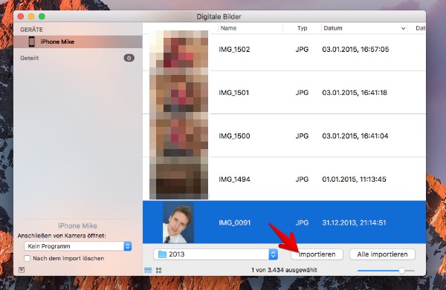The height and width of the screenshot is (290, 446).
Task: Select the Geteilt section in sidebar
Action: (30, 58)
